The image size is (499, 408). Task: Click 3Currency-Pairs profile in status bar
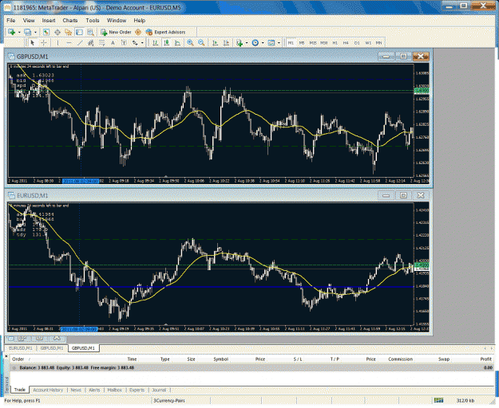pyautogui.click(x=169, y=401)
